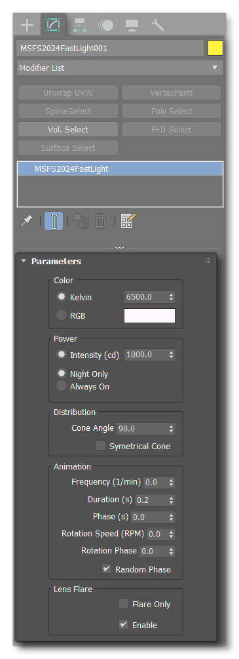The width and height of the screenshot is (239, 659).
Task: Click the Rotation Phase value field
Action: 153,551
